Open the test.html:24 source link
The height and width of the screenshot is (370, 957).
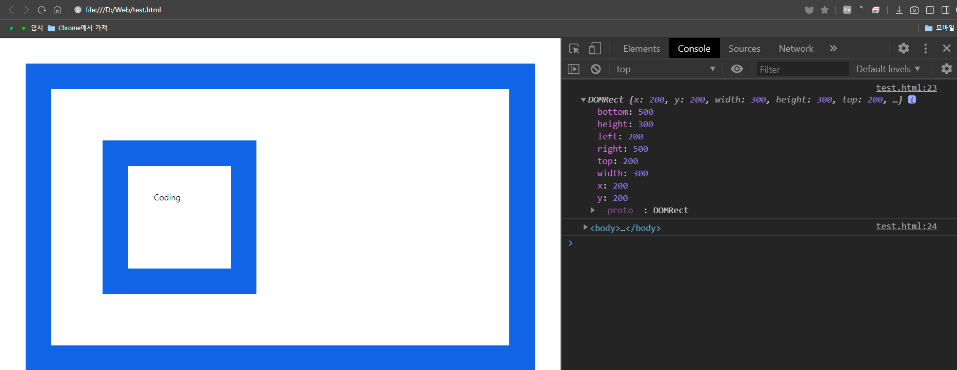906,226
